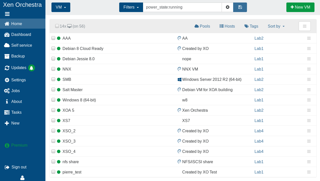Open the user profile icon at sidebar bottom
The image size is (320, 181).
[x=22, y=178]
